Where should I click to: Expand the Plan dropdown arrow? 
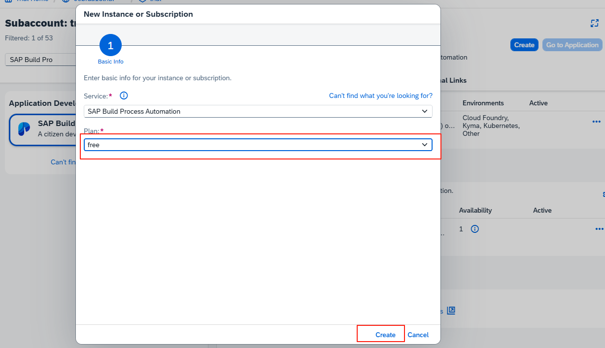[x=425, y=145]
